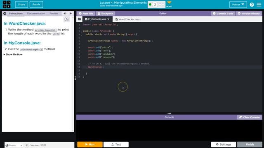Remix this project
264x148 pixels.
click(x=36, y=5)
